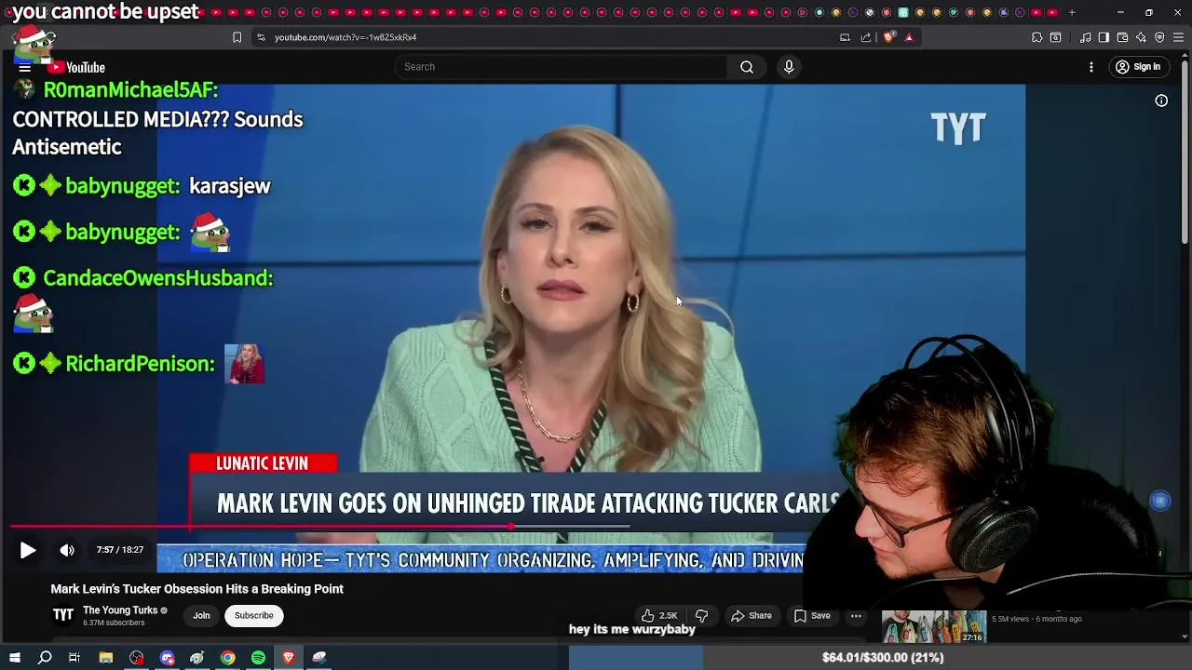Image resolution: width=1192 pixels, height=670 pixels.
Task: Open the Brave Rewards triangle icon
Action: [909, 37]
